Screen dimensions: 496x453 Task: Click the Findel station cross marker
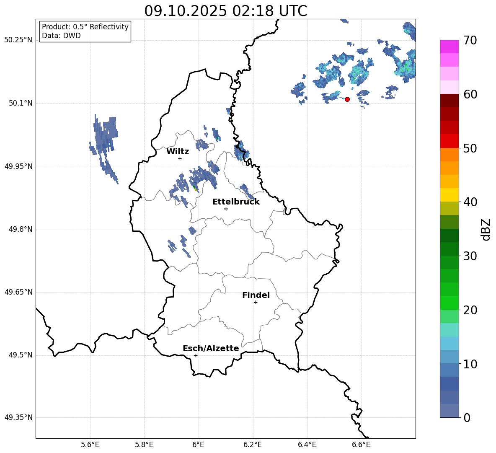tap(256, 303)
